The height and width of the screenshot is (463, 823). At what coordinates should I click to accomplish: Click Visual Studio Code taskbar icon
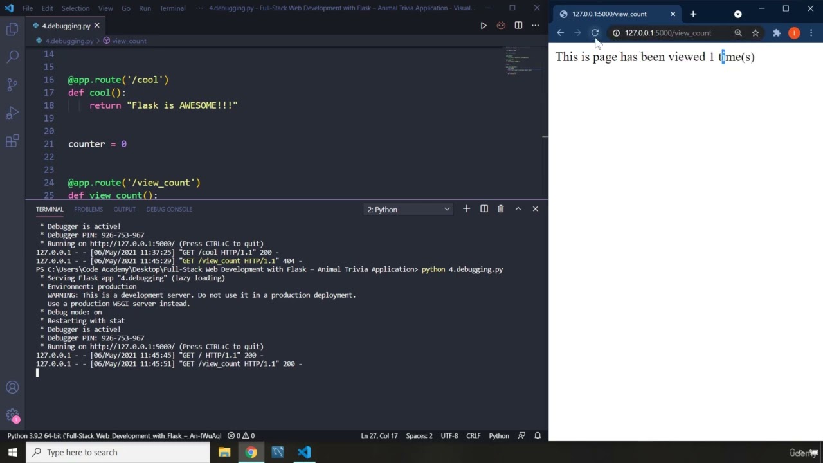click(x=304, y=452)
